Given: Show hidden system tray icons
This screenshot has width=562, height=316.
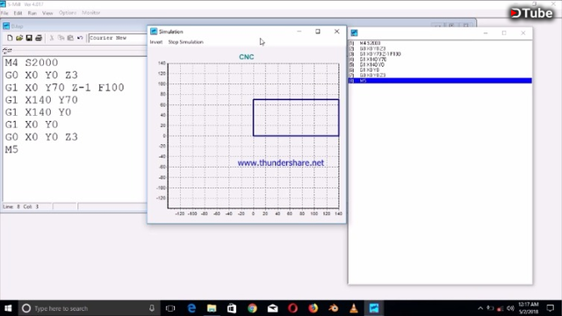Looking at the screenshot, I should pyautogui.click(x=480, y=308).
